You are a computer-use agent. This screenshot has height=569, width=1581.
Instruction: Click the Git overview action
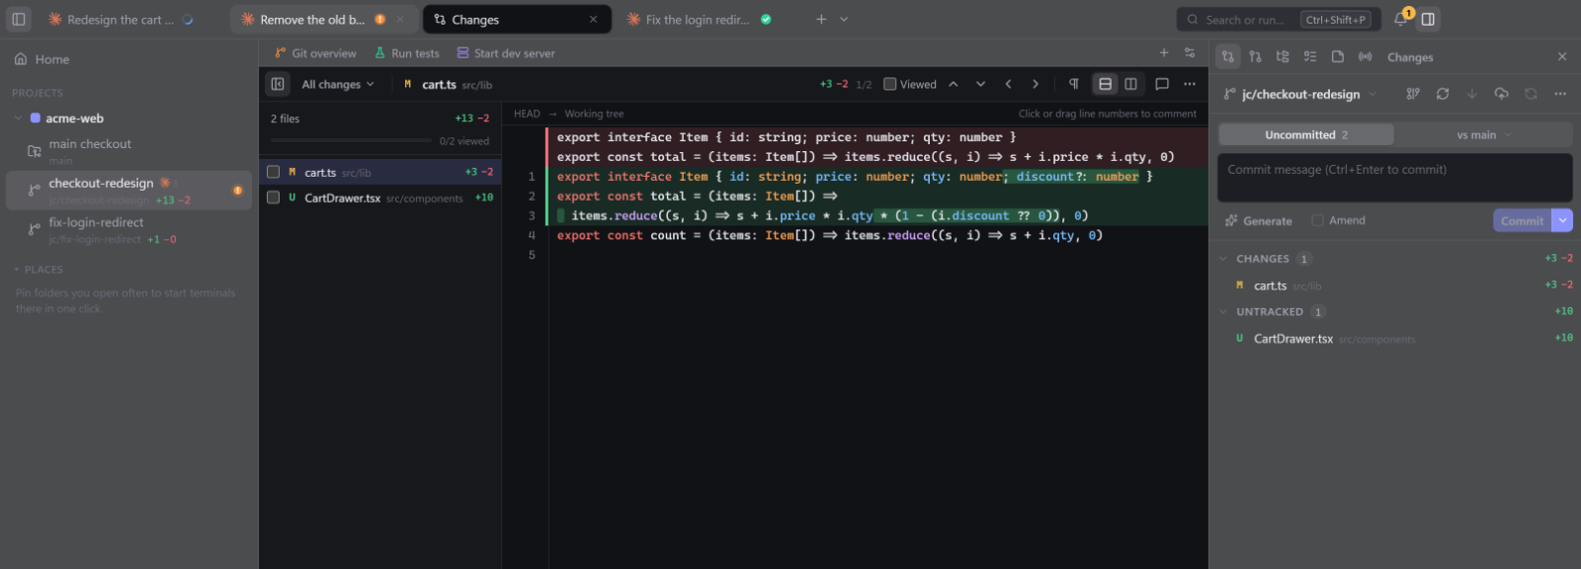coord(315,53)
